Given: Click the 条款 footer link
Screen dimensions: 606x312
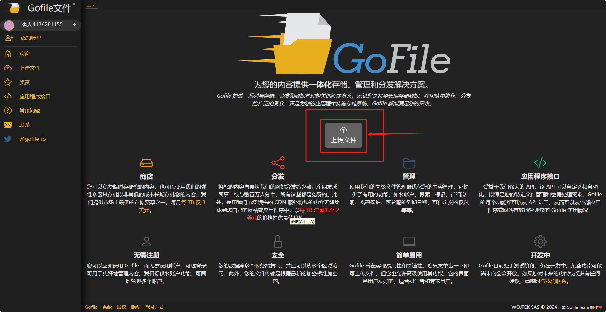Looking at the screenshot, I should pyautogui.click(x=107, y=307).
